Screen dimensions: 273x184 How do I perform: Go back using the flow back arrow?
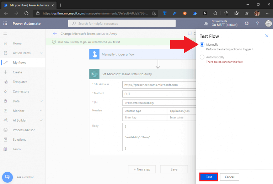55,34
